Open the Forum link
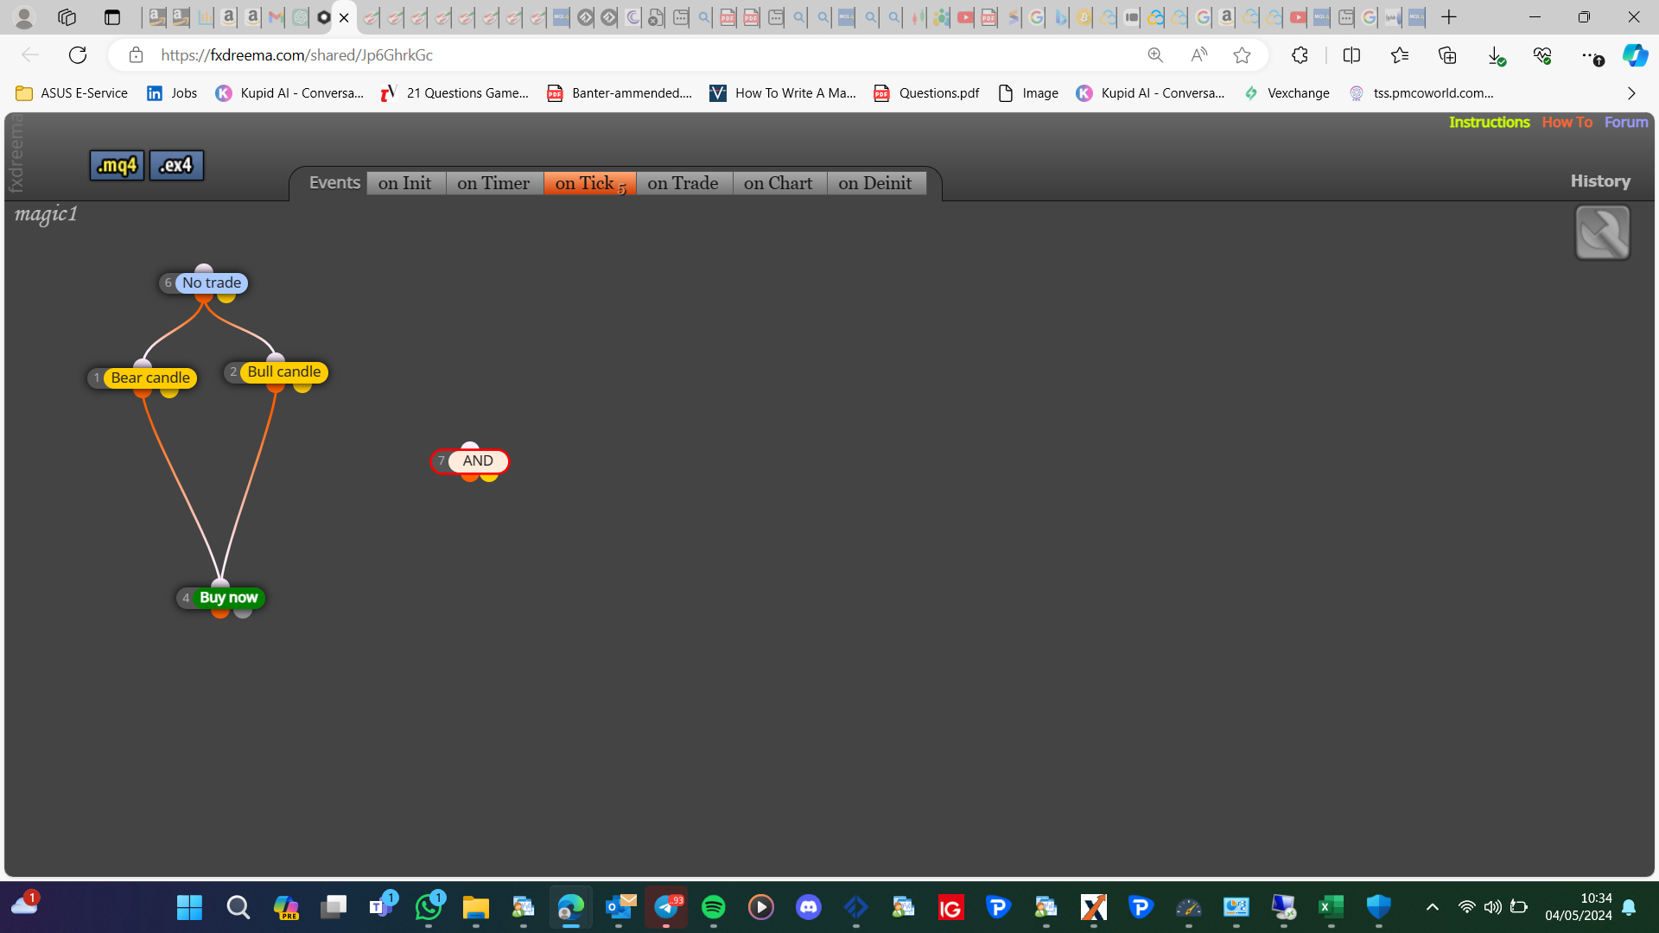The image size is (1659, 933). tap(1626, 122)
